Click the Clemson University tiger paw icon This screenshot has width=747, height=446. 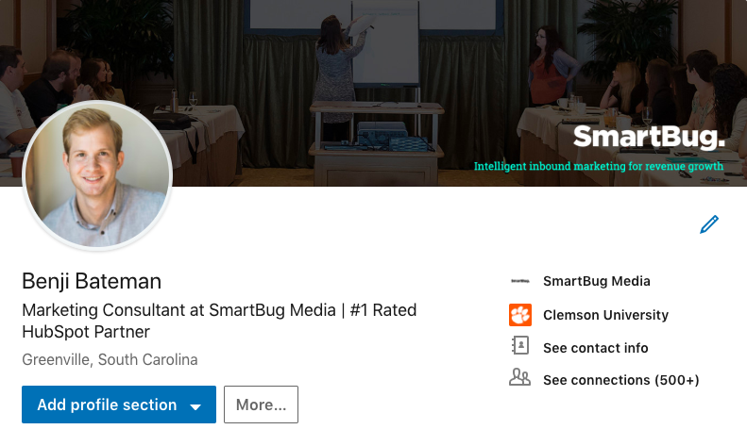(x=519, y=315)
